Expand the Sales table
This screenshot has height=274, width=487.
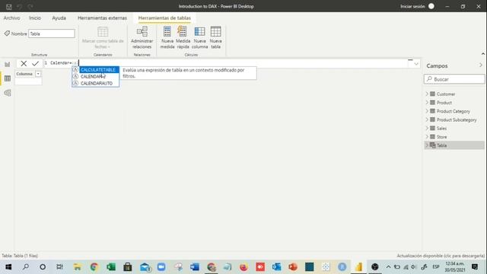pyautogui.click(x=427, y=128)
